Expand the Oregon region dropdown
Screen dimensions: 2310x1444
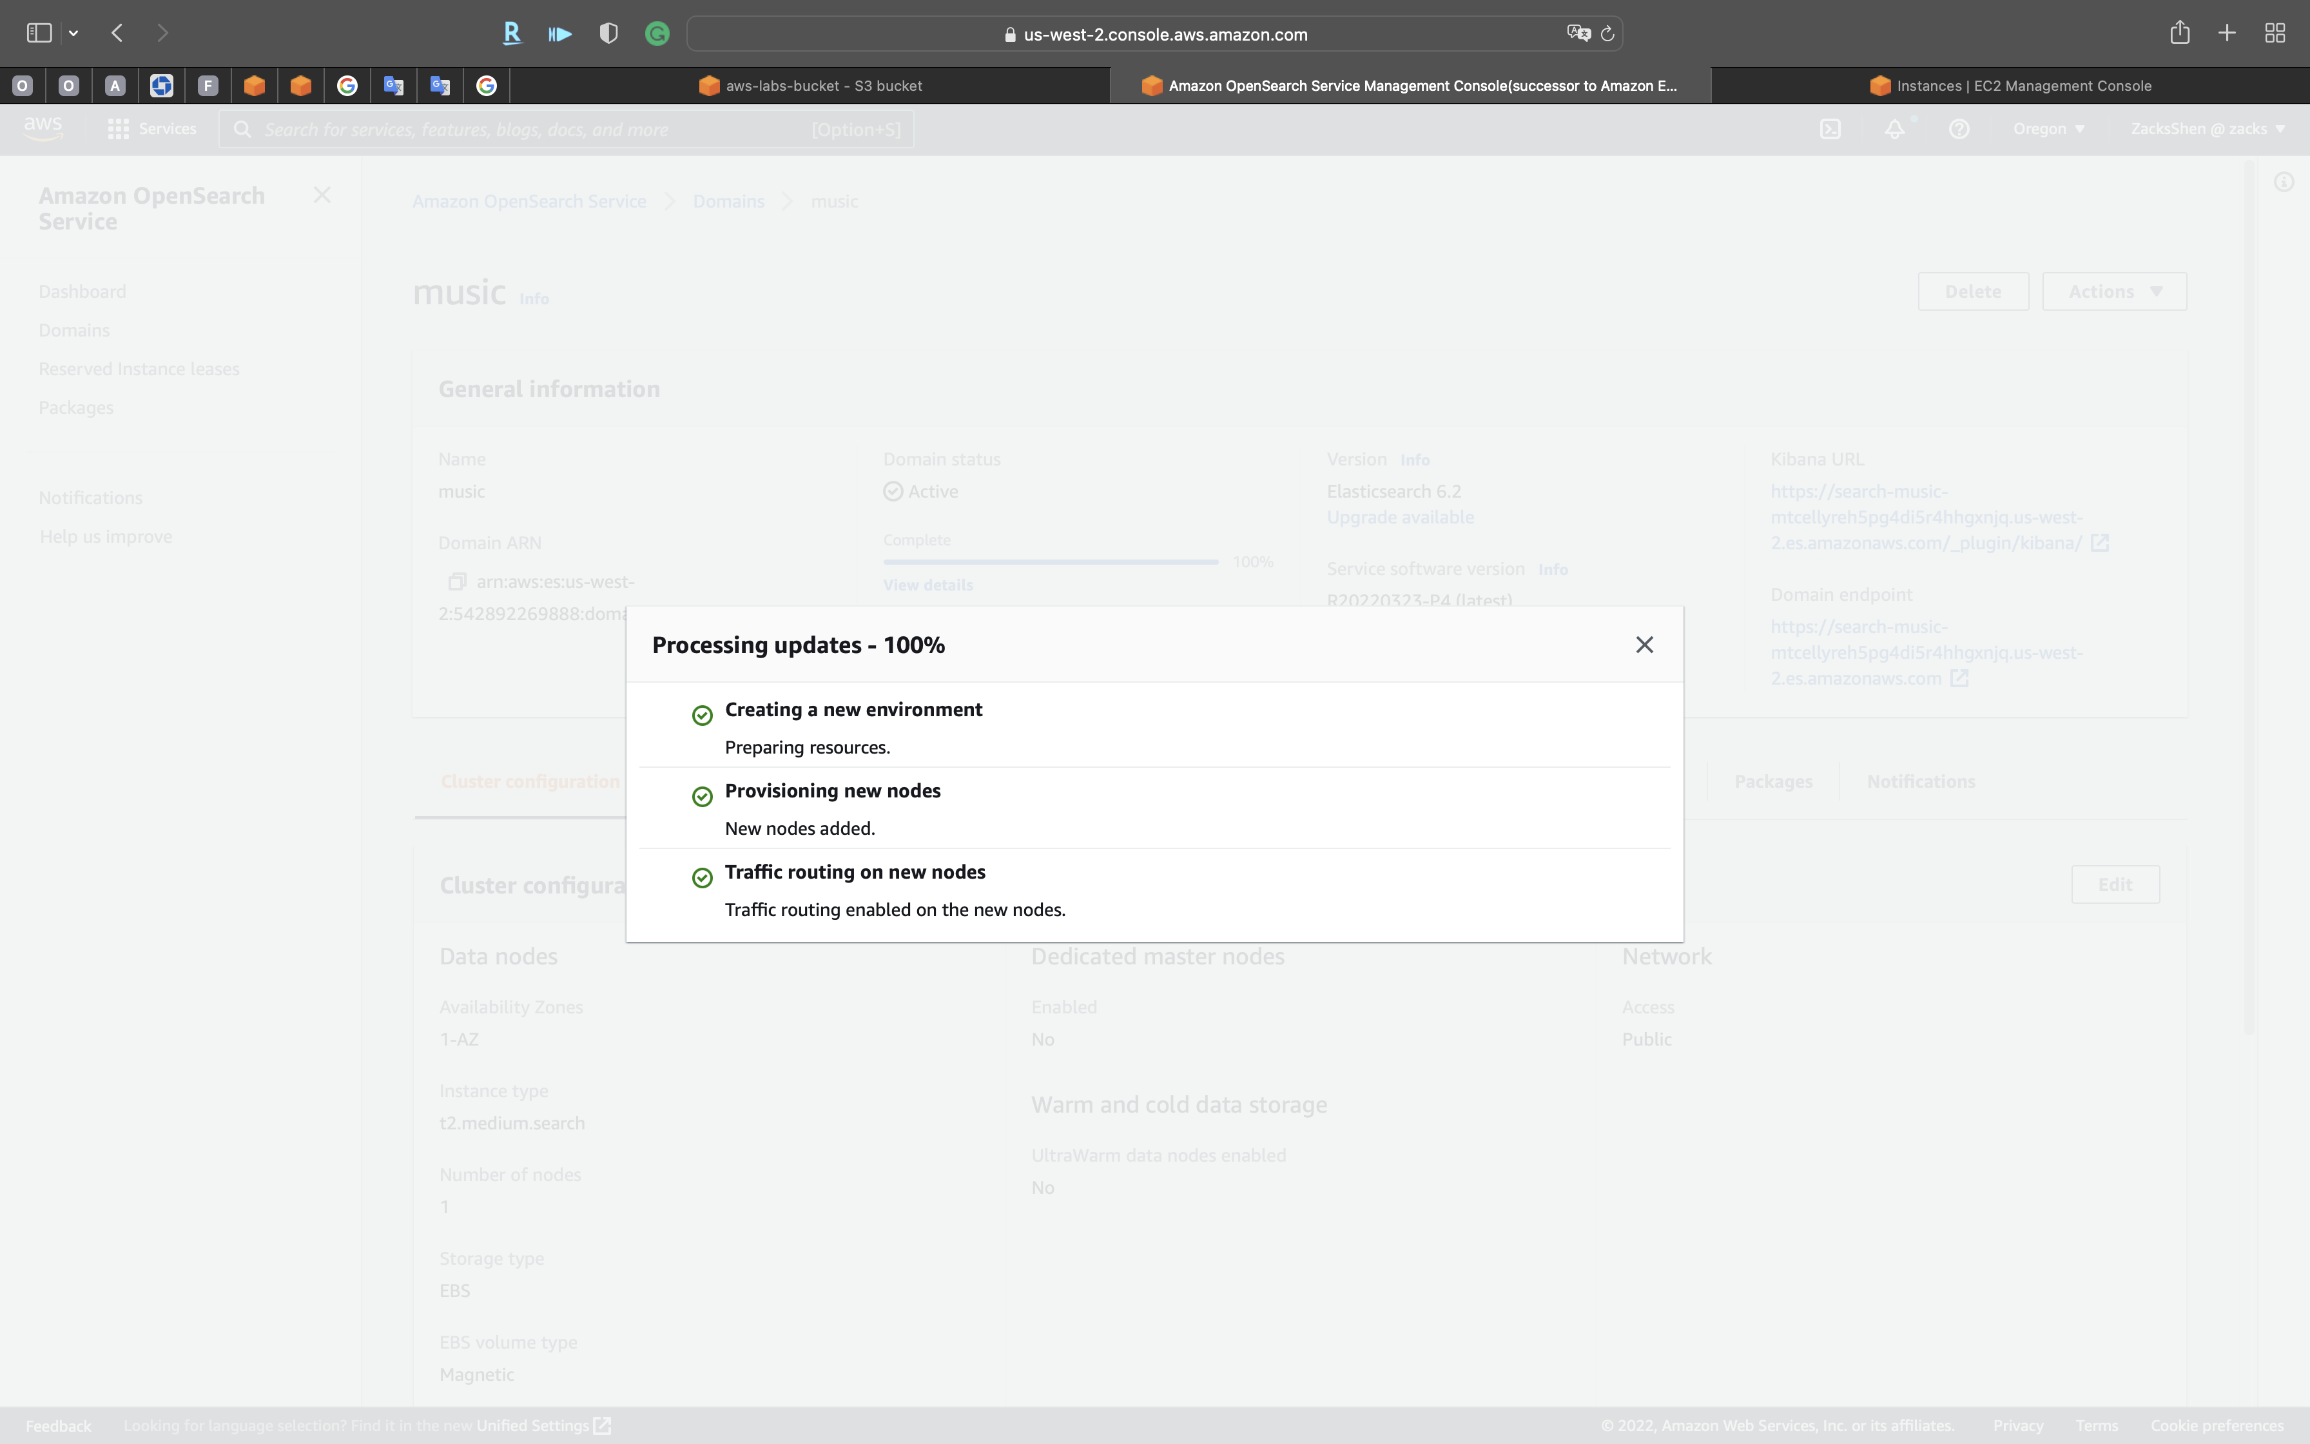tap(2048, 129)
